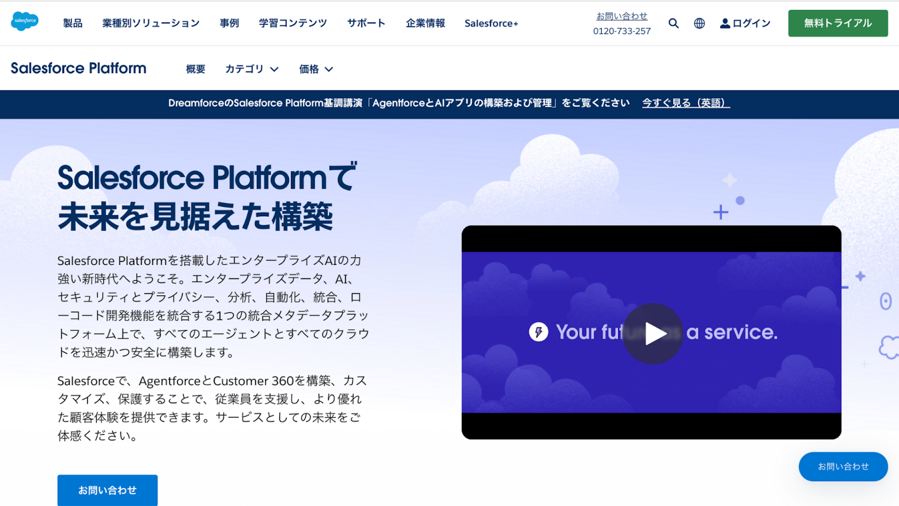Open the 業種別ソリューション menu

point(151,23)
